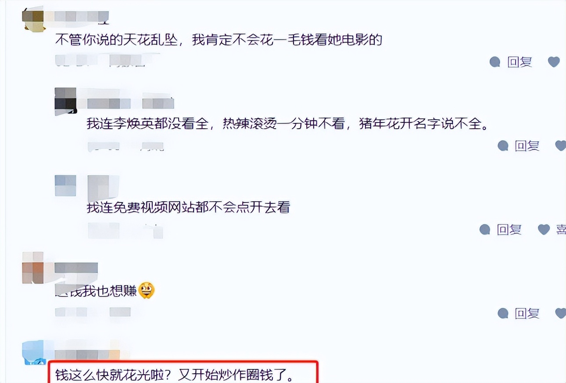Click reply bubble icon on 免费视频网站 comment
Image resolution: width=566 pixels, height=383 pixels.
485,229
